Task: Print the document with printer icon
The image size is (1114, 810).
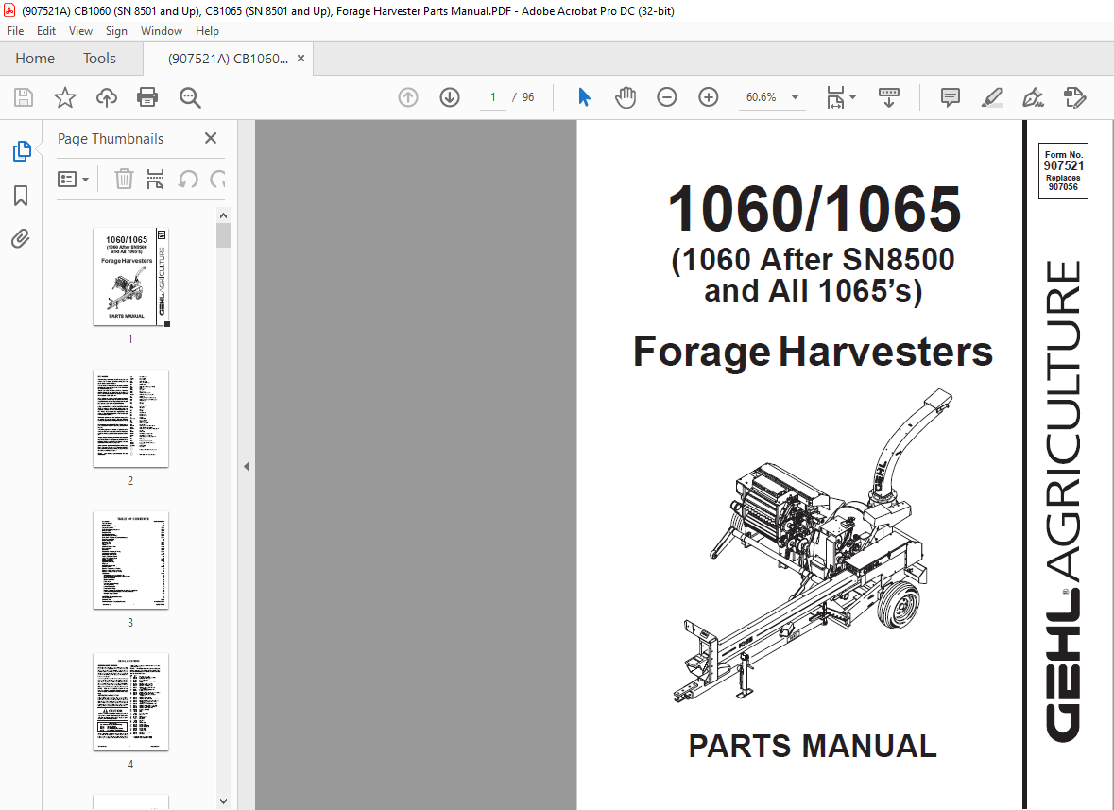Action: coord(147,97)
